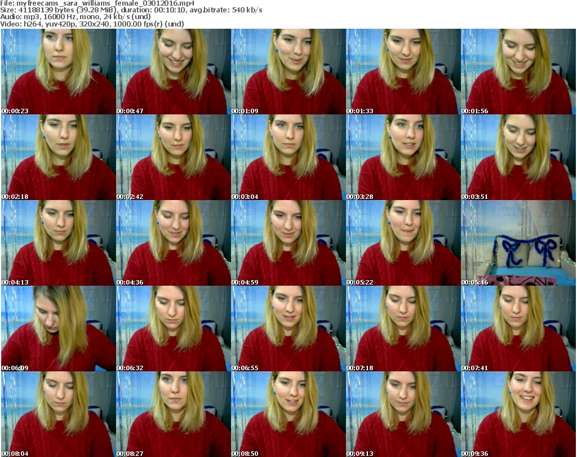The width and height of the screenshot is (577, 457).
Task: Click the 'Audio: mp3, 16000 Hz' info line
Action: 76,17
